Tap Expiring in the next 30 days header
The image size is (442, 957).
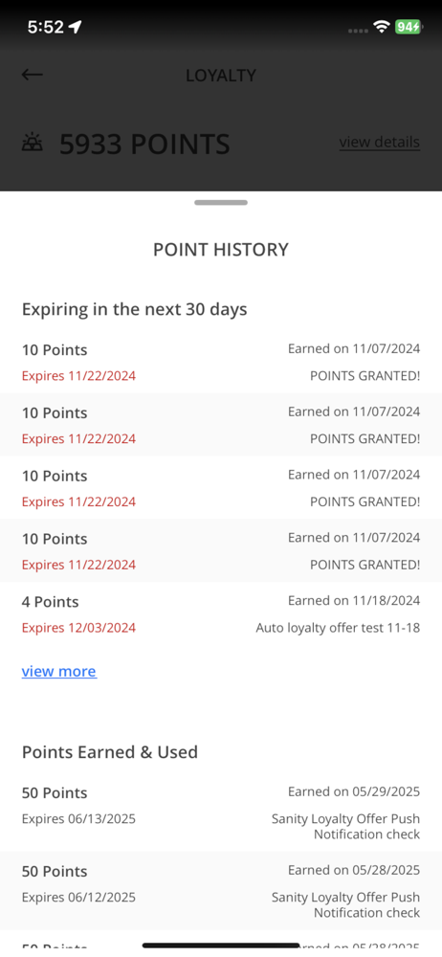click(x=134, y=309)
